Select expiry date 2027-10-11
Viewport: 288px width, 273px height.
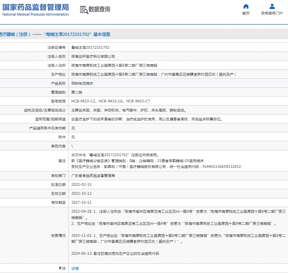click(x=82, y=203)
